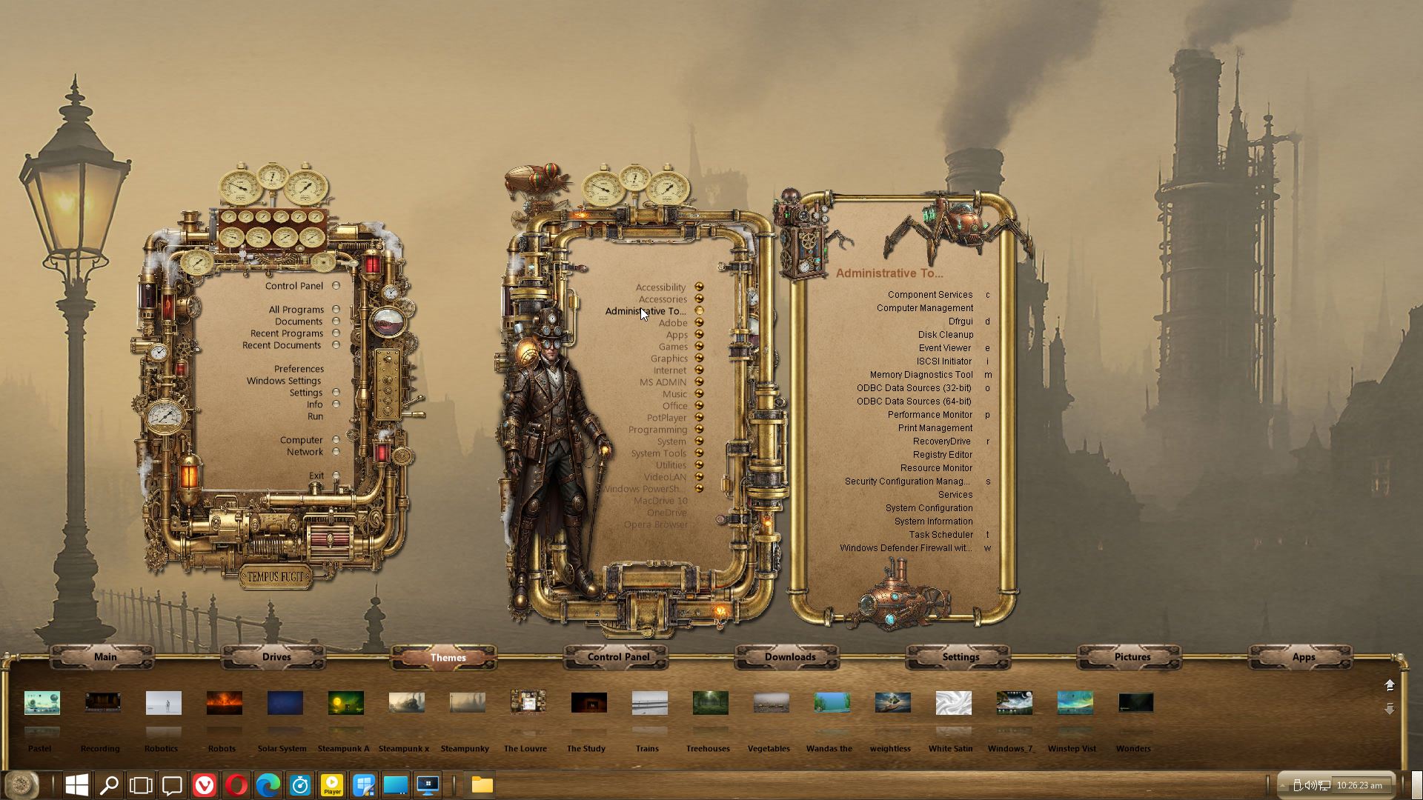Expand the System Tools folder
Viewport: 1423px width, 800px height.
698,453
